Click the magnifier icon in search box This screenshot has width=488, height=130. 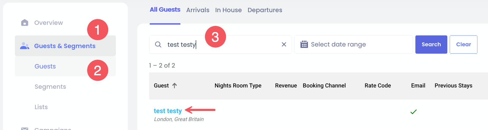158,44
